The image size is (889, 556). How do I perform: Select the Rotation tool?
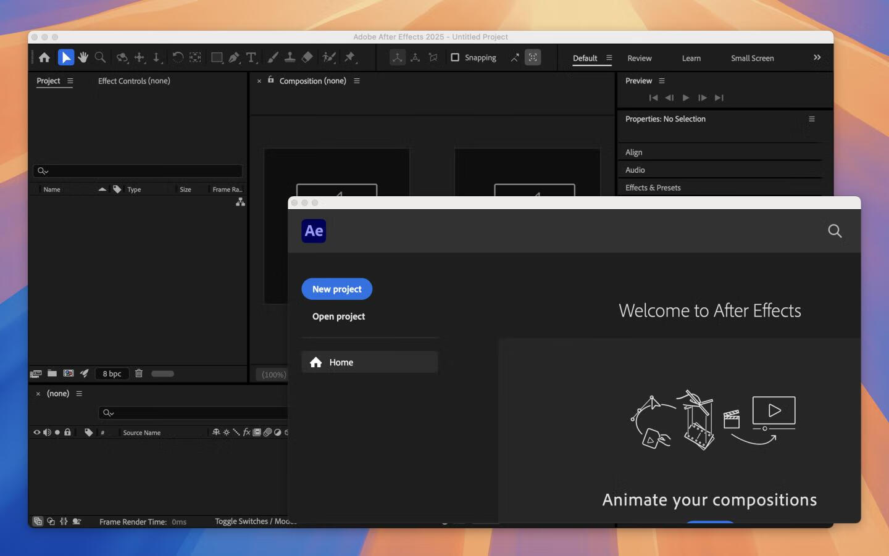[178, 57]
